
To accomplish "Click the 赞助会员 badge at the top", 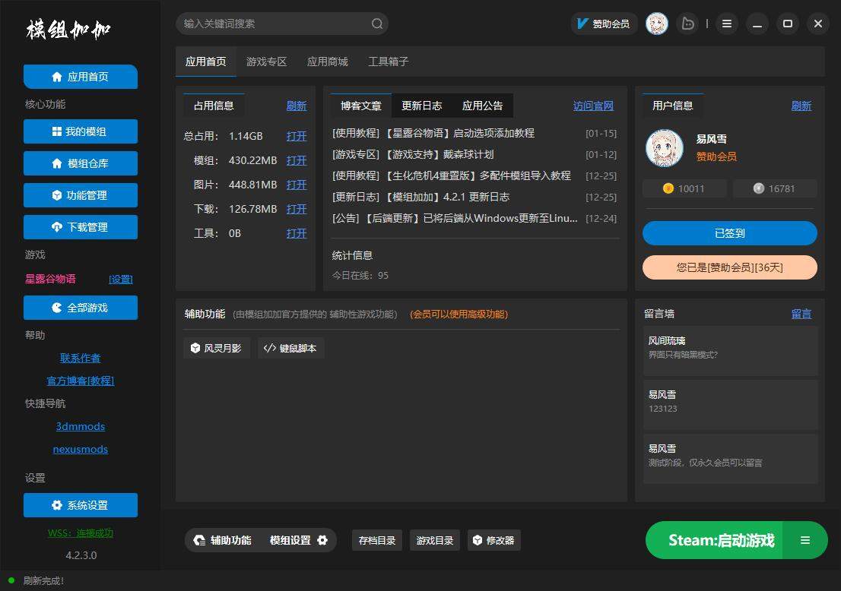I will tap(604, 24).
